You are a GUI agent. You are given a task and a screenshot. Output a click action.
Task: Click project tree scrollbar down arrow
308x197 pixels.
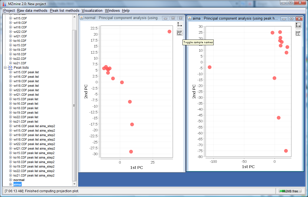click(74, 184)
